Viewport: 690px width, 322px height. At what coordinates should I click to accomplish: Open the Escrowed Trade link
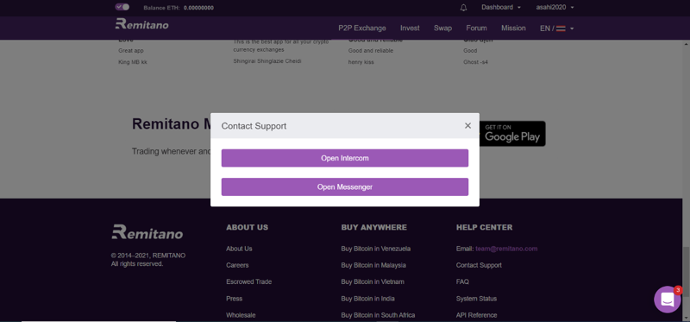(248, 282)
